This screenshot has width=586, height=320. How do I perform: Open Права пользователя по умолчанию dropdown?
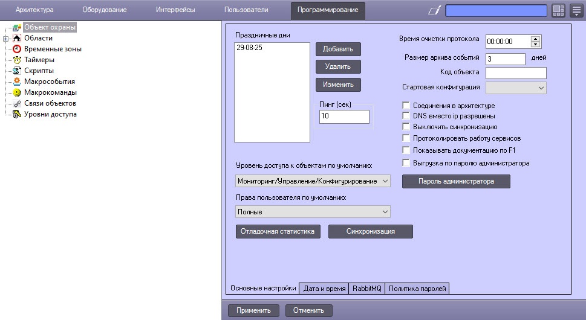(313, 212)
